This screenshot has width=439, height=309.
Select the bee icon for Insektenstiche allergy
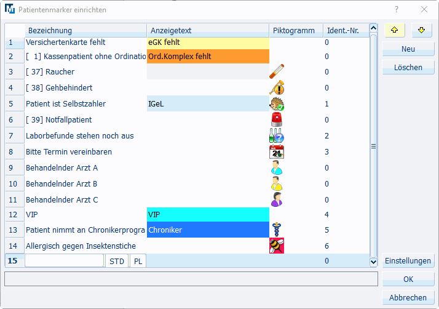(x=277, y=246)
